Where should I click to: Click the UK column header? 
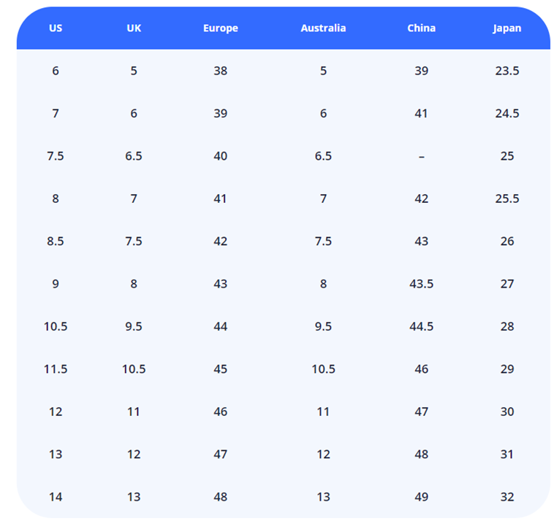coord(134,28)
